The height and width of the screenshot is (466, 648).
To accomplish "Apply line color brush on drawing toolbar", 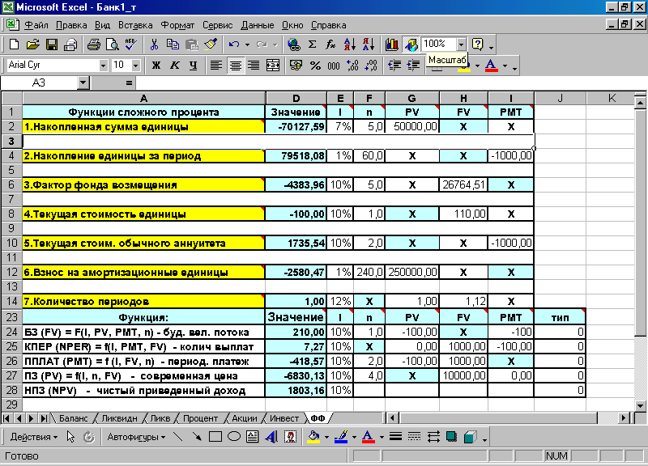I will click(x=341, y=437).
